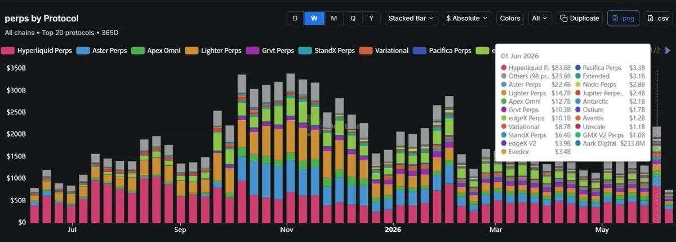Viewport: 676px width, 242px height.
Task: Export chart data as .csv
Action: (x=657, y=18)
